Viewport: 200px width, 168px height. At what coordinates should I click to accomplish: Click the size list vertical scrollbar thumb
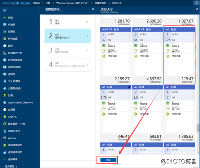pos(198,128)
